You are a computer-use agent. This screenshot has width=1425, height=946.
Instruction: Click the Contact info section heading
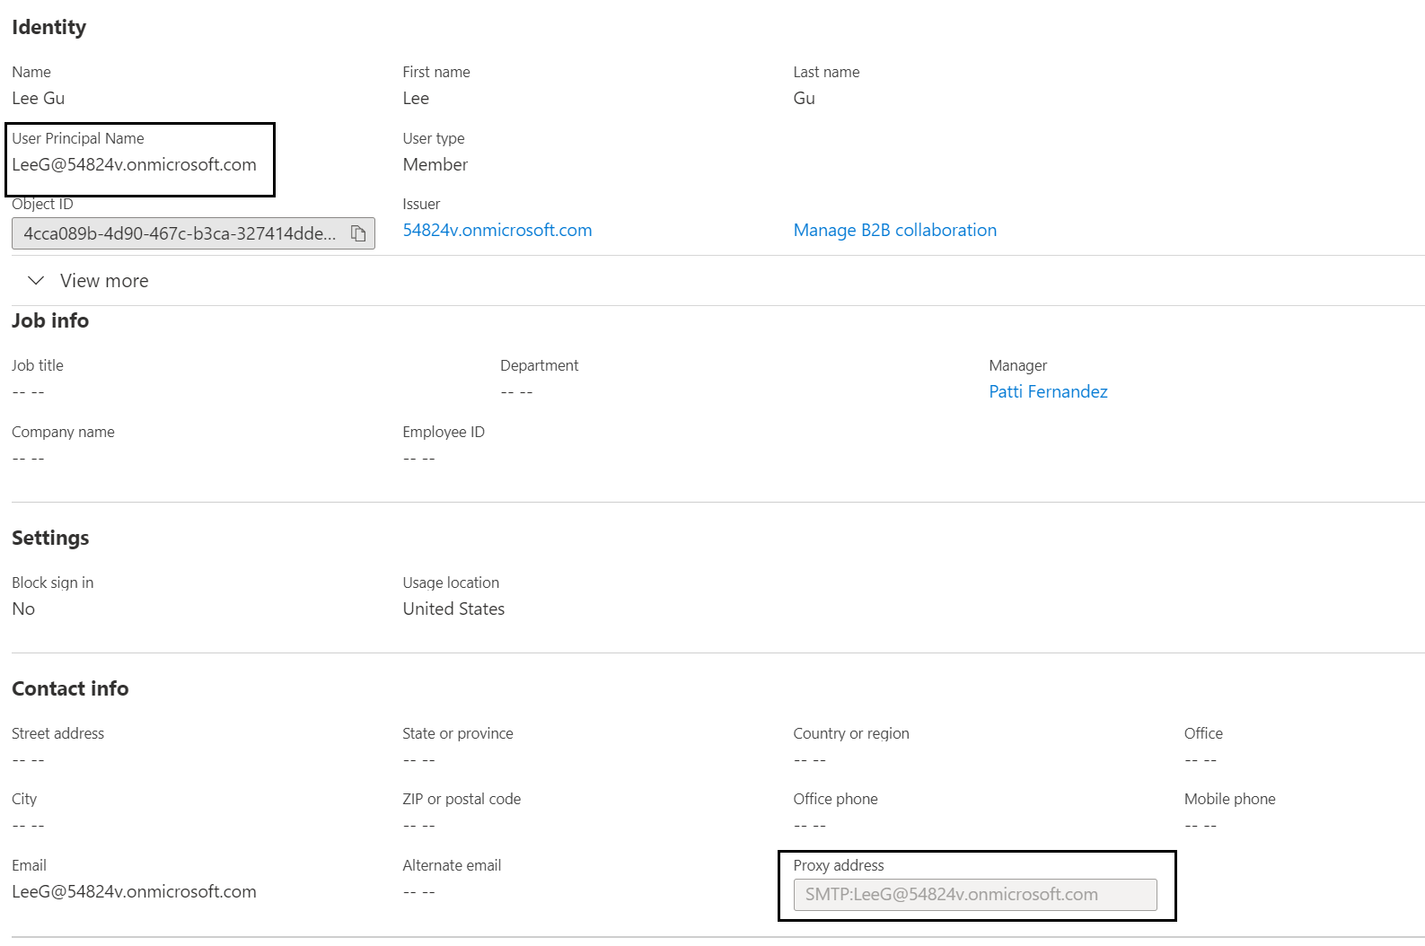(70, 688)
